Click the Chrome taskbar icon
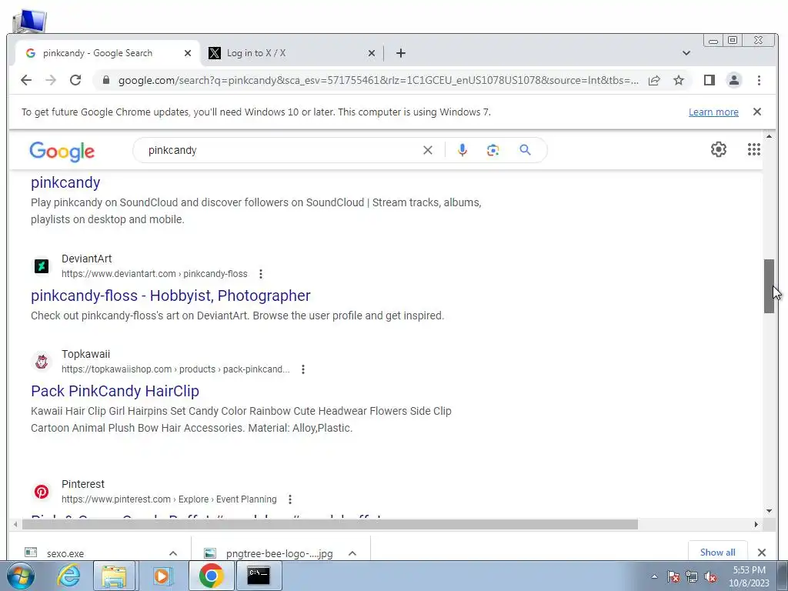Screen dimensions: 788x591 (x=211, y=576)
